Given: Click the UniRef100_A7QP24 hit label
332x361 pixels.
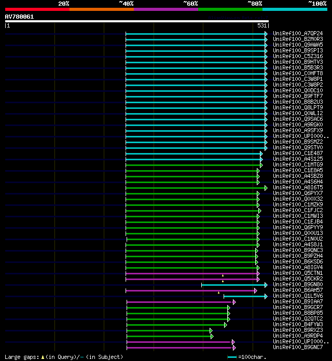Looking at the screenshot, I should coord(298,33).
